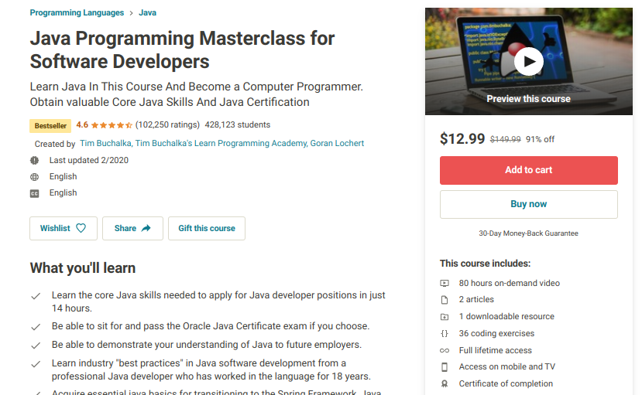Click the coding exercises braces icon
The image size is (642, 395).
(445, 333)
